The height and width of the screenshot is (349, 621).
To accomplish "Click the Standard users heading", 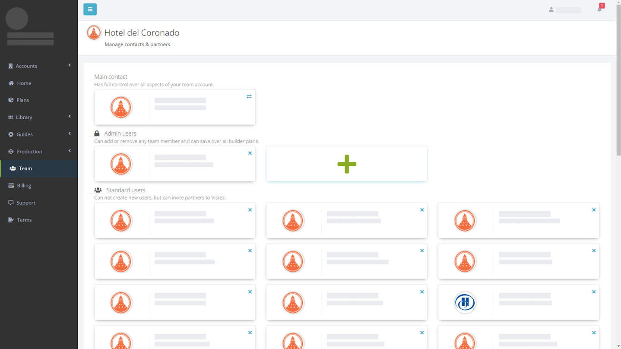I will coord(126,190).
